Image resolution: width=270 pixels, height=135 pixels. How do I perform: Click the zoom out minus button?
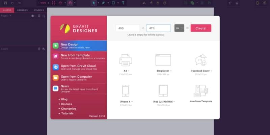click(x=38, y=3)
